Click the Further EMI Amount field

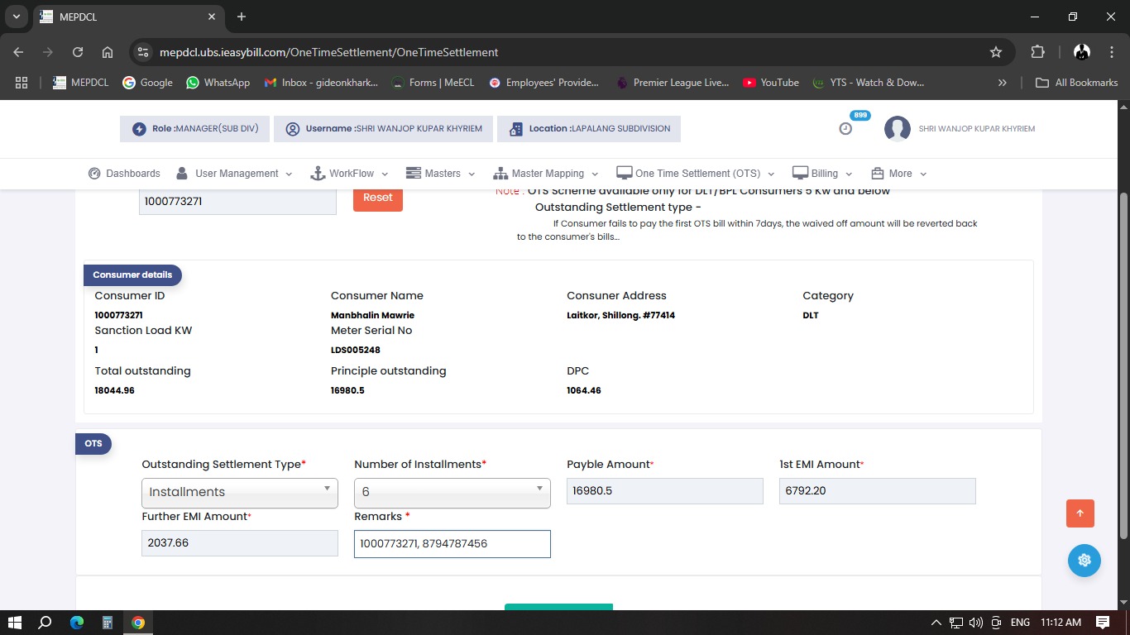pos(239,543)
